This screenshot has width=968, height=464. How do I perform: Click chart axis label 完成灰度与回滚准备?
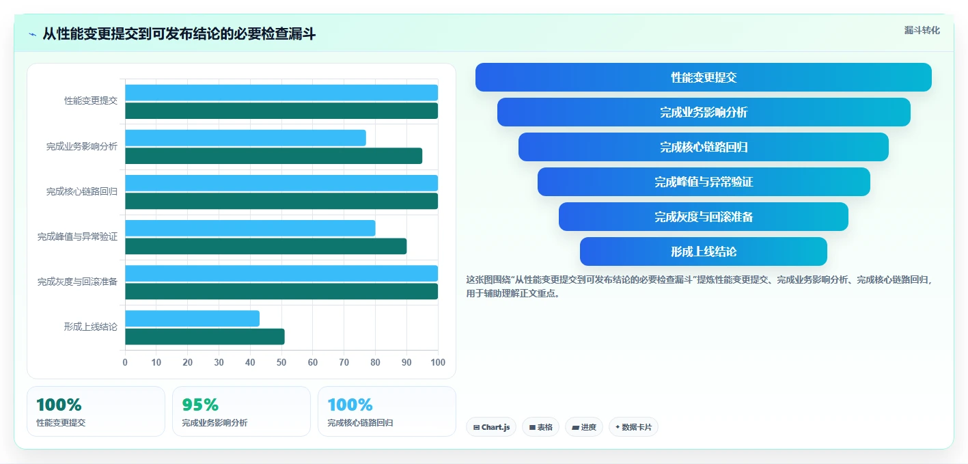tap(77, 282)
